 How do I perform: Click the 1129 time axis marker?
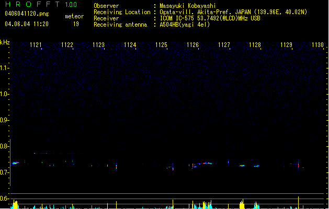tap(286, 45)
